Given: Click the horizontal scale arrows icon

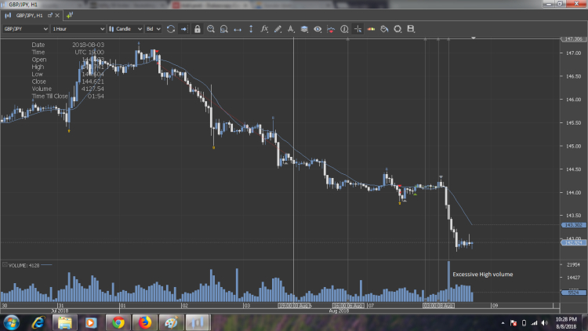Looking at the screenshot, I should click(238, 29).
